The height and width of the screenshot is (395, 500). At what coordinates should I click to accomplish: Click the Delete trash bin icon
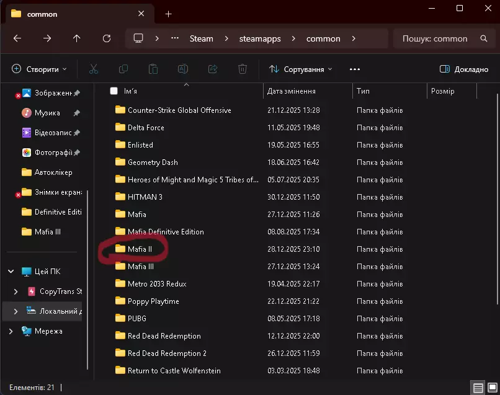(x=243, y=69)
